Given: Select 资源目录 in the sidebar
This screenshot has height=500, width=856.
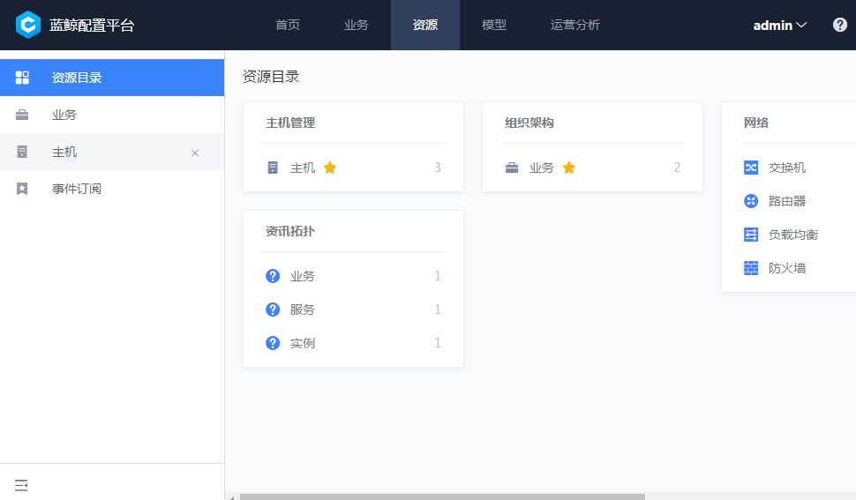Looking at the screenshot, I should (x=112, y=78).
